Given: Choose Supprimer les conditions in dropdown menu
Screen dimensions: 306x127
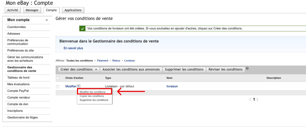Looking at the screenshot, I should point(94,100).
